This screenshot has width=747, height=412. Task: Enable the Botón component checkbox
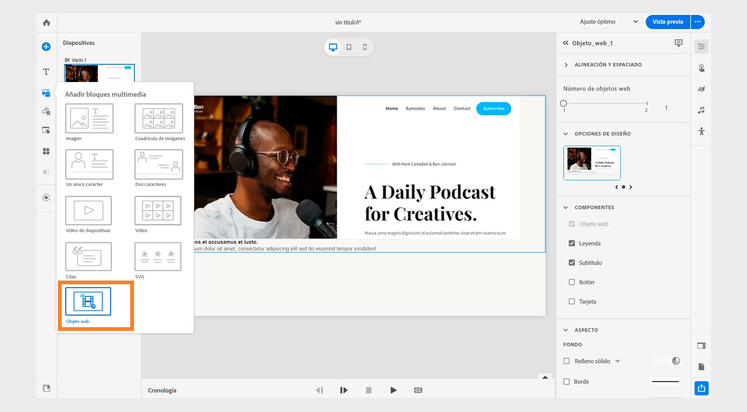tap(571, 282)
